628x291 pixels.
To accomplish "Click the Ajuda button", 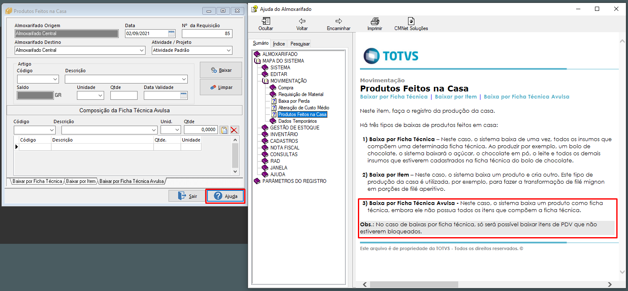I will [x=225, y=196].
